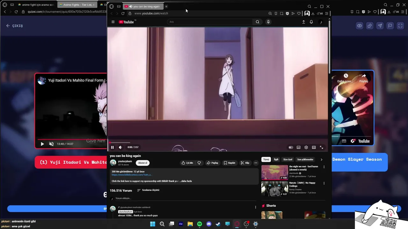408x229 pixels.
Task: Select the Son yüklenenler filter chip
Action: [305, 159]
